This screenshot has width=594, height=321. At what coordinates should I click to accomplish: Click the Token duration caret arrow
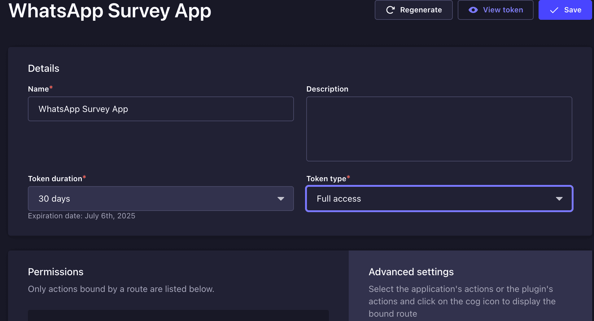pos(281,199)
